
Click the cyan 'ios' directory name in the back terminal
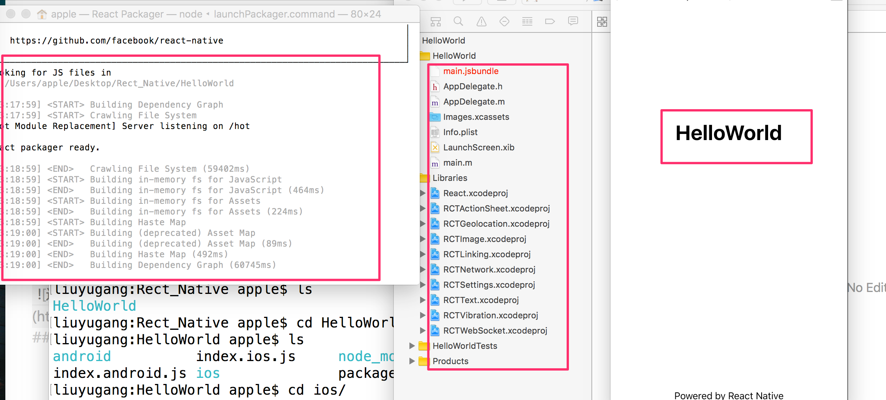point(208,373)
